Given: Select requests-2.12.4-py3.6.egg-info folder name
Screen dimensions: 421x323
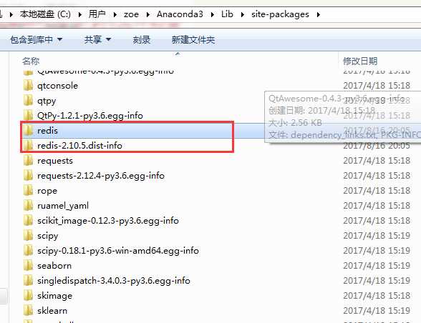Looking at the screenshot, I should click(101, 176).
